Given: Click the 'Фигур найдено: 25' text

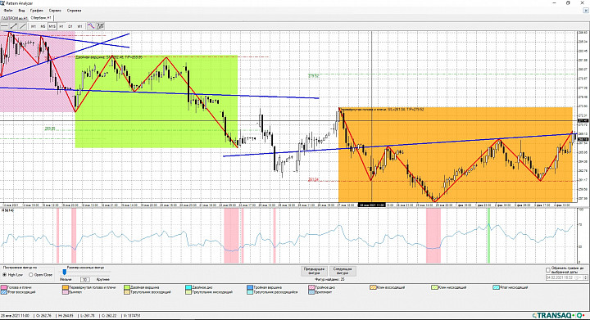Looking at the screenshot, I should pos(329,279).
